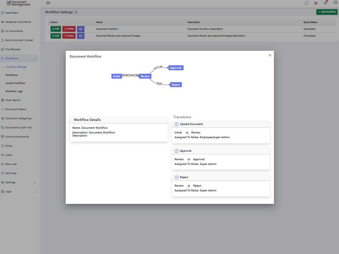
Task: Select Workflow Logs submenu item
Action: pos(14,91)
